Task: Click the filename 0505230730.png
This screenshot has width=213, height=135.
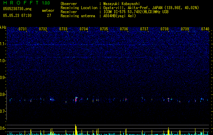Action: coord(17,9)
